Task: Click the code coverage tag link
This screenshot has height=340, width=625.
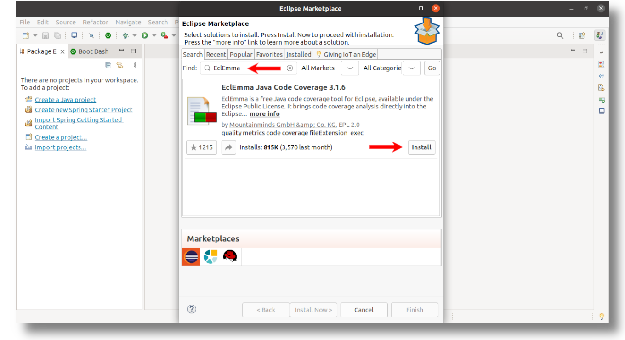Action: pyautogui.click(x=287, y=133)
